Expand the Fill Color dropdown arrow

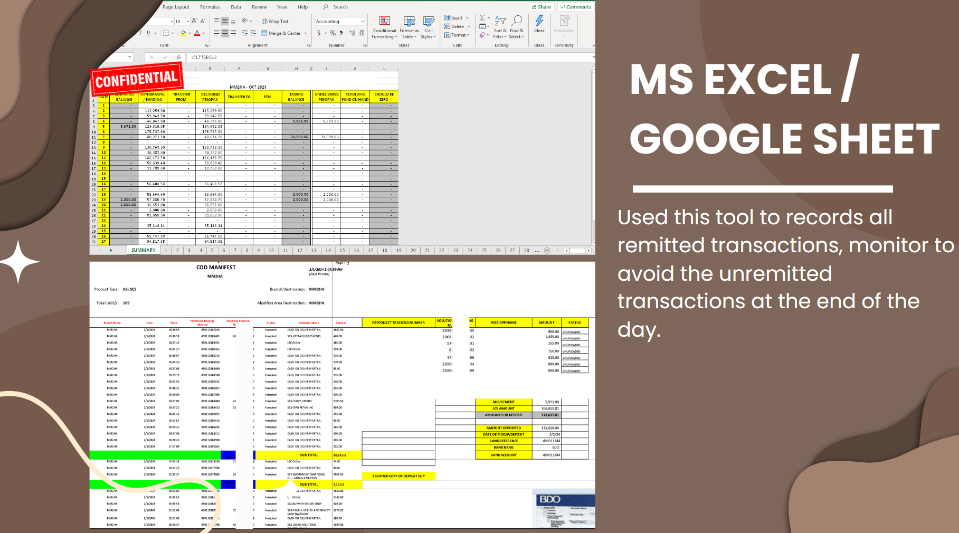pyautogui.click(x=189, y=33)
